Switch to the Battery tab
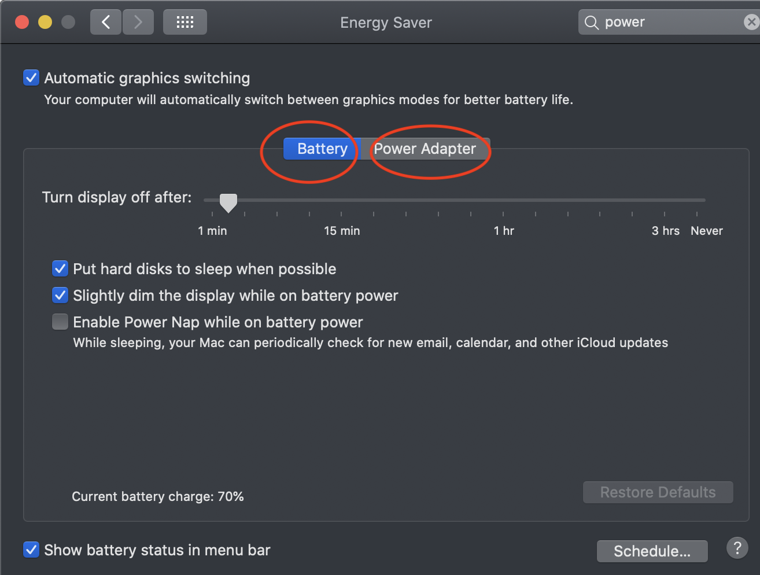760x575 pixels. point(322,149)
